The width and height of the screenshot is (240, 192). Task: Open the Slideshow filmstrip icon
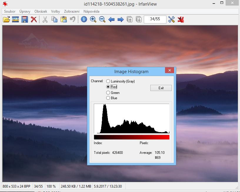[16, 19]
